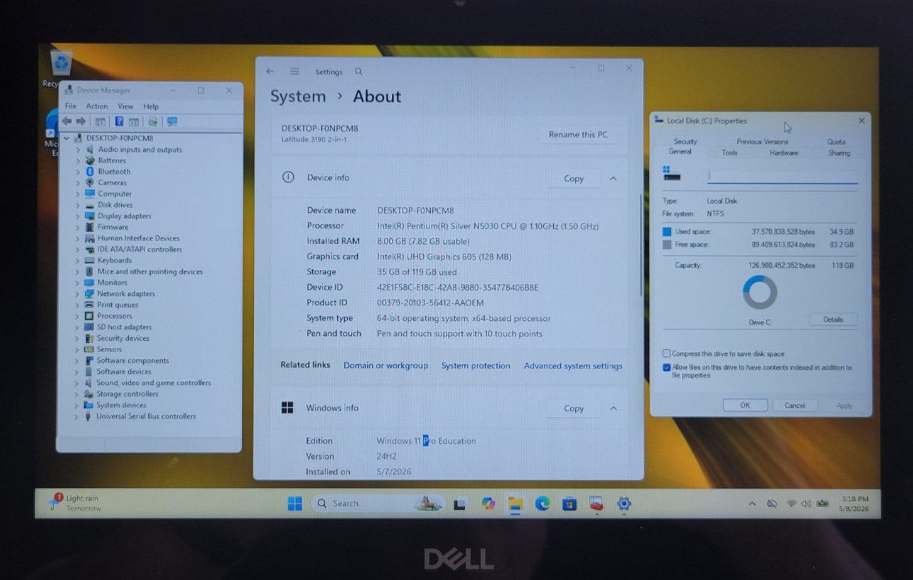Open the clock showing 5:18 PM
The image size is (913, 580).
(855, 503)
